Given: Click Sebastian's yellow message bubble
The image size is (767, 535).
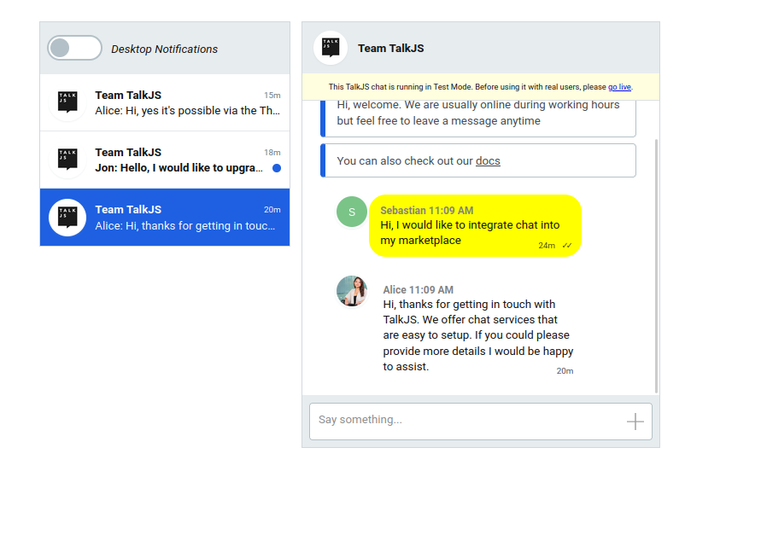Looking at the screenshot, I should tap(475, 226).
